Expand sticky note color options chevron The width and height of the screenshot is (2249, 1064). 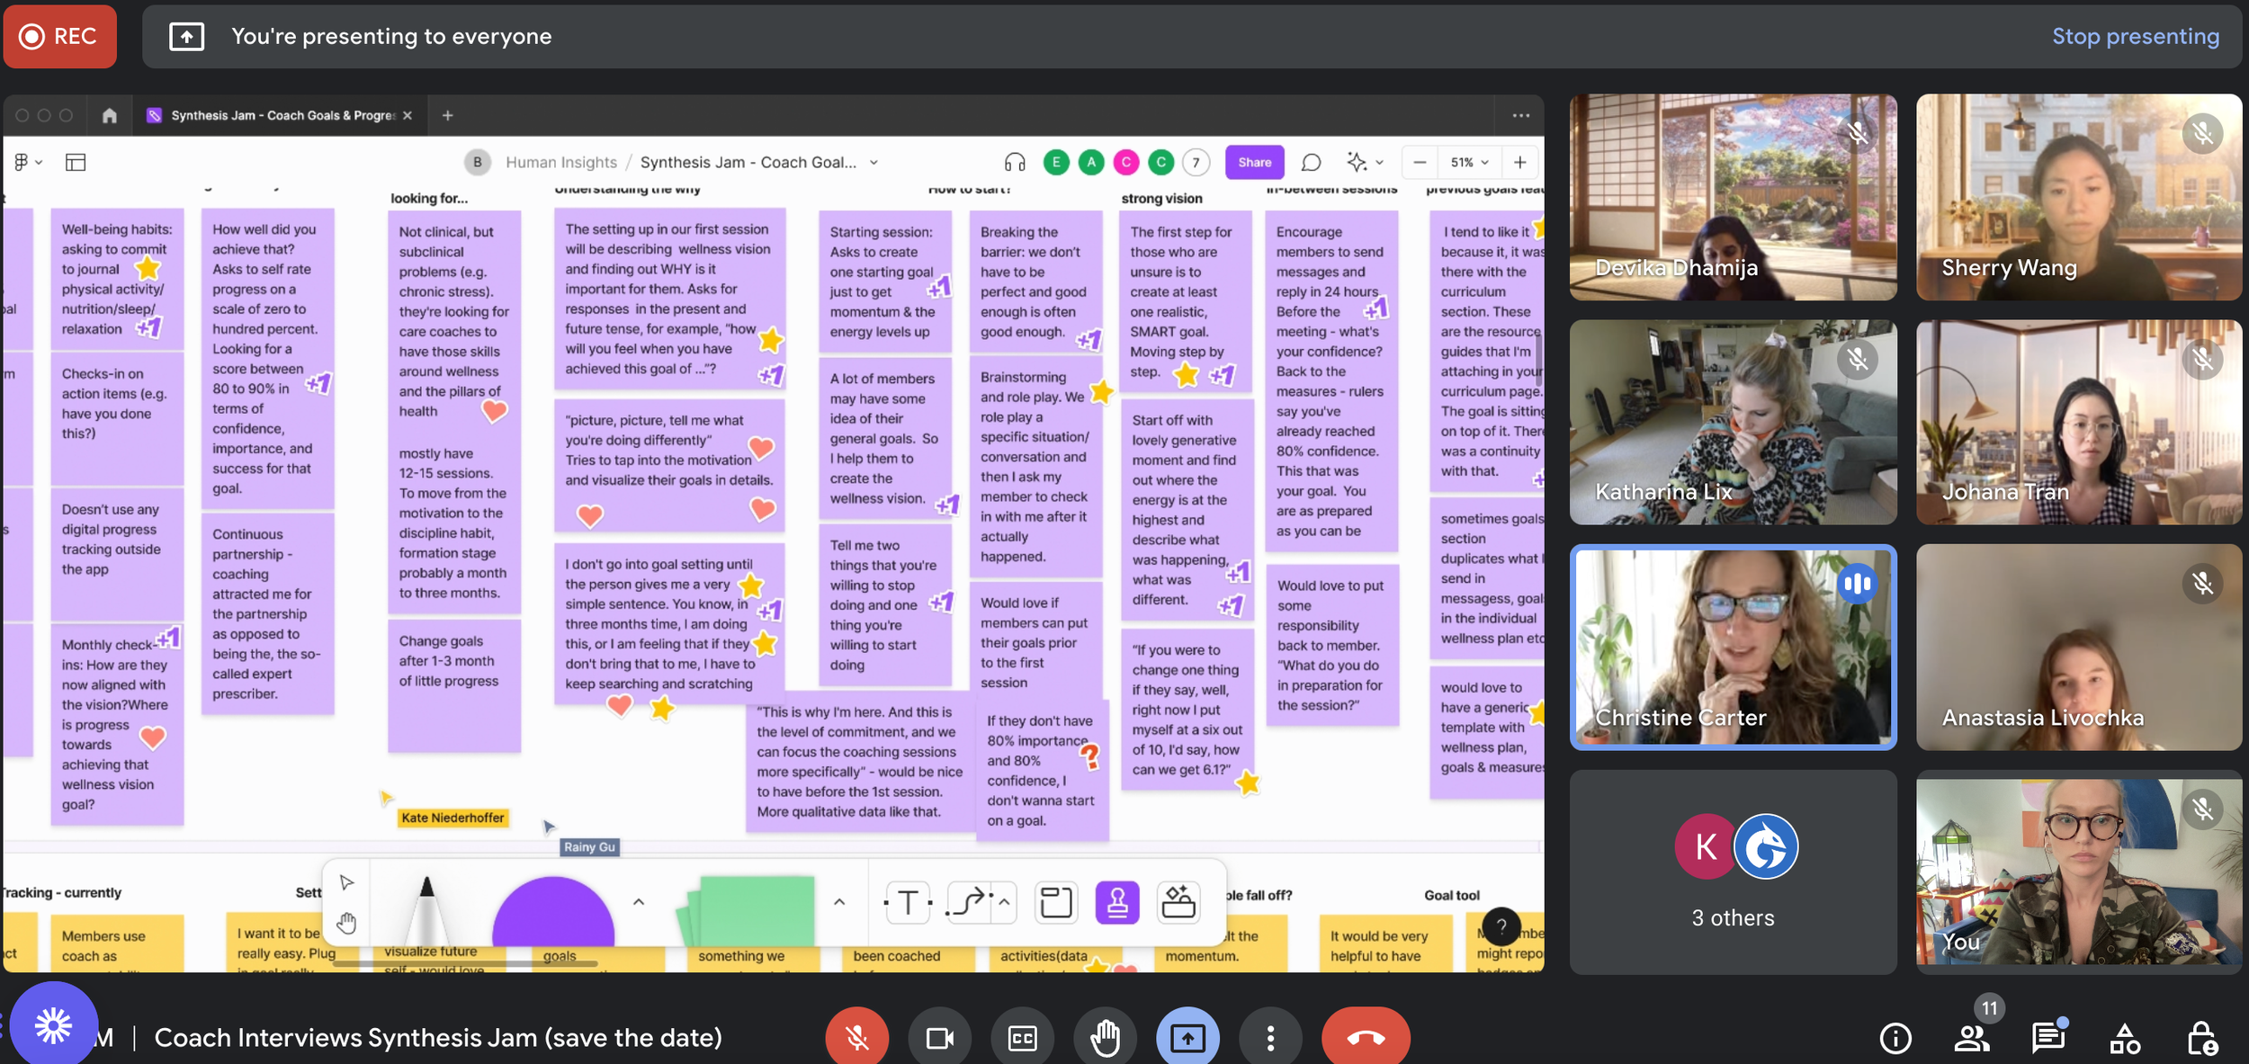pos(838,901)
